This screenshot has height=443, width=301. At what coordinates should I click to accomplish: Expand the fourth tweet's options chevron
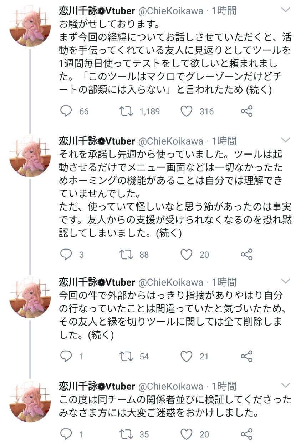[286, 385]
